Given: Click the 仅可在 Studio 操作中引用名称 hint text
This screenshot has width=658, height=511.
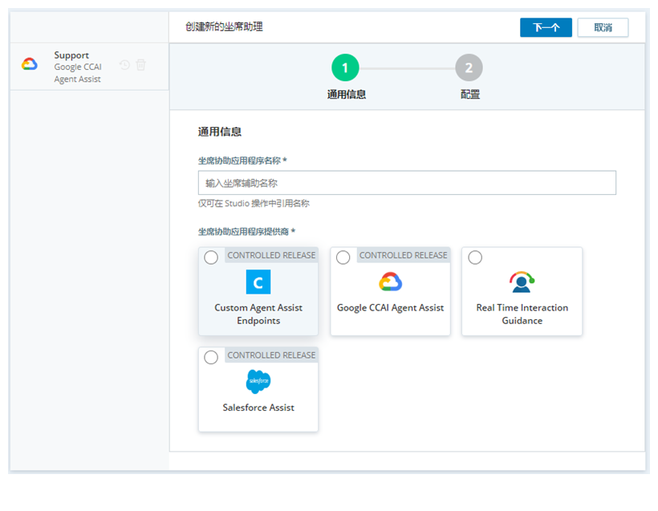Looking at the screenshot, I should pyautogui.click(x=254, y=204).
